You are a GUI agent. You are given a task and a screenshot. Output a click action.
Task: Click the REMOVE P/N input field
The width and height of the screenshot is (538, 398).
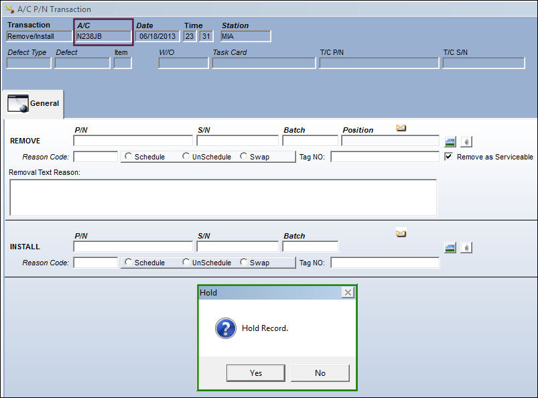pos(133,141)
